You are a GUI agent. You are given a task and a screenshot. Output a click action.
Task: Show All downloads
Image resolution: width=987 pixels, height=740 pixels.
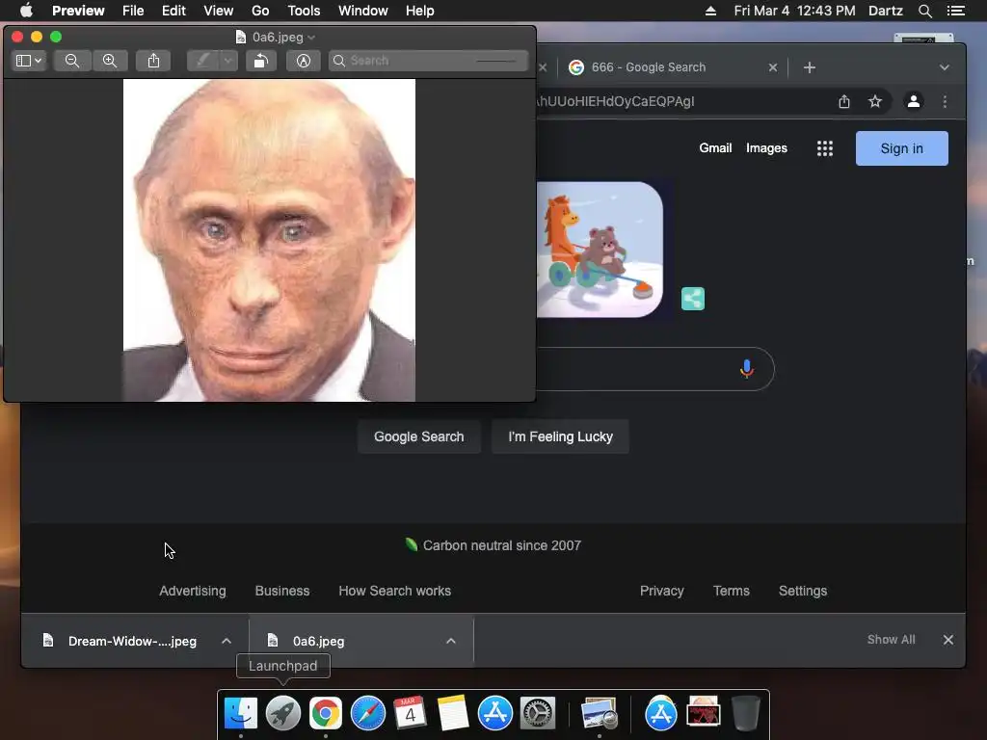(891, 640)
